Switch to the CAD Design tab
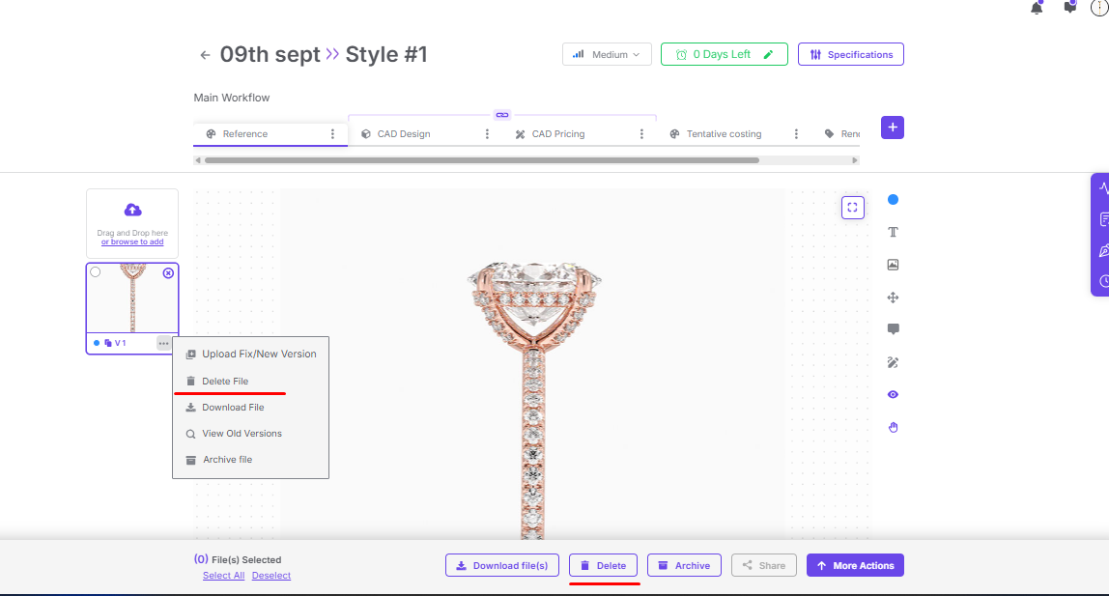1109x596 pixels. pos(404,134)
